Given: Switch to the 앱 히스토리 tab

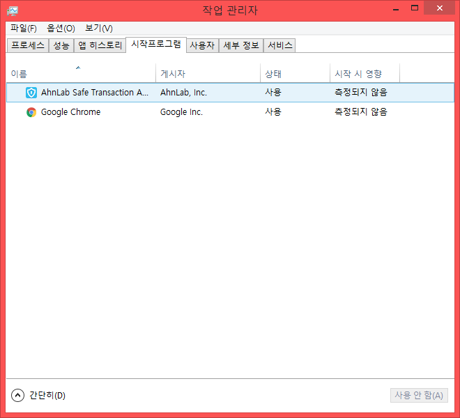Looking at the screenshot, I should pyautogui.click(x=100, y=45).
